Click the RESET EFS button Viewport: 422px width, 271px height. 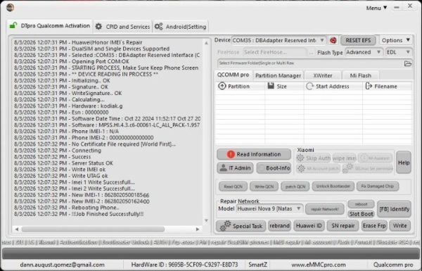click(358, 40)
